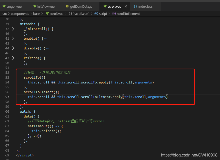Click the src breadcrumb

pyautogui.click(x=5, y=14)
